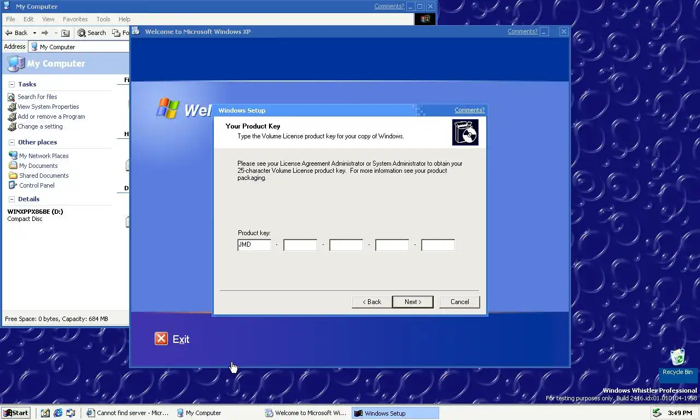
Task: Open Control Panel from Other places
Action: (x=37, y=185)
